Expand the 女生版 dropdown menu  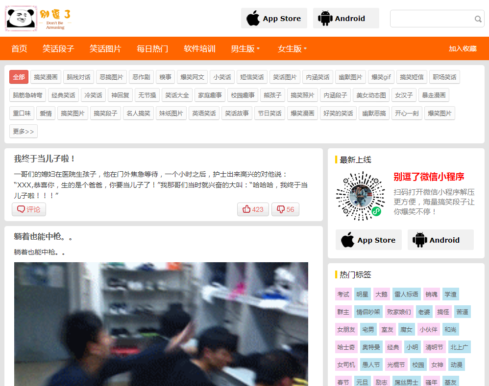pyautogui.click(x=292, y=49)
